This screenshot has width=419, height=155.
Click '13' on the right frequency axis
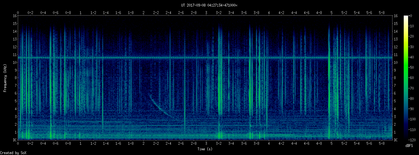click(x=396, y=39)
